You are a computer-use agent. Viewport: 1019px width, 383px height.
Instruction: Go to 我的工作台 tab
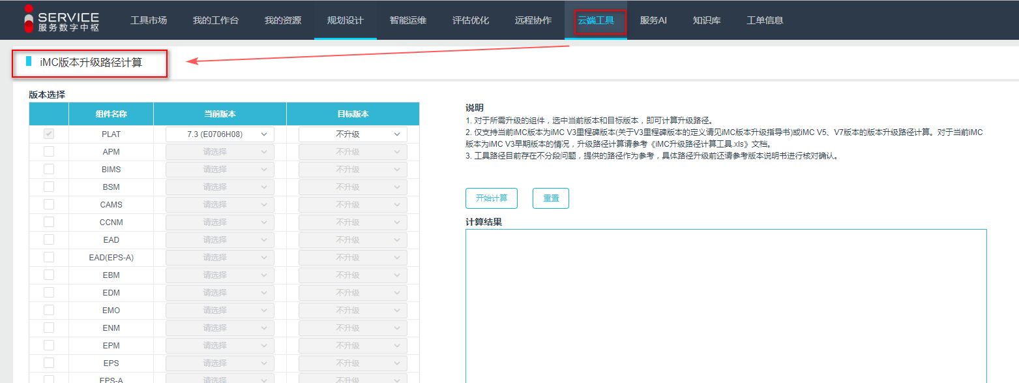216,20
